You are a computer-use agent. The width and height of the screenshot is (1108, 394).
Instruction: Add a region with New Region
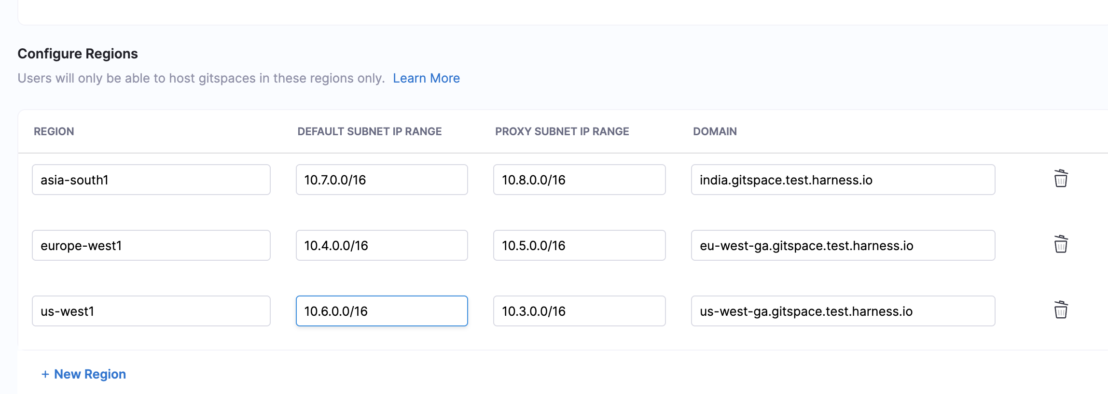83,374
